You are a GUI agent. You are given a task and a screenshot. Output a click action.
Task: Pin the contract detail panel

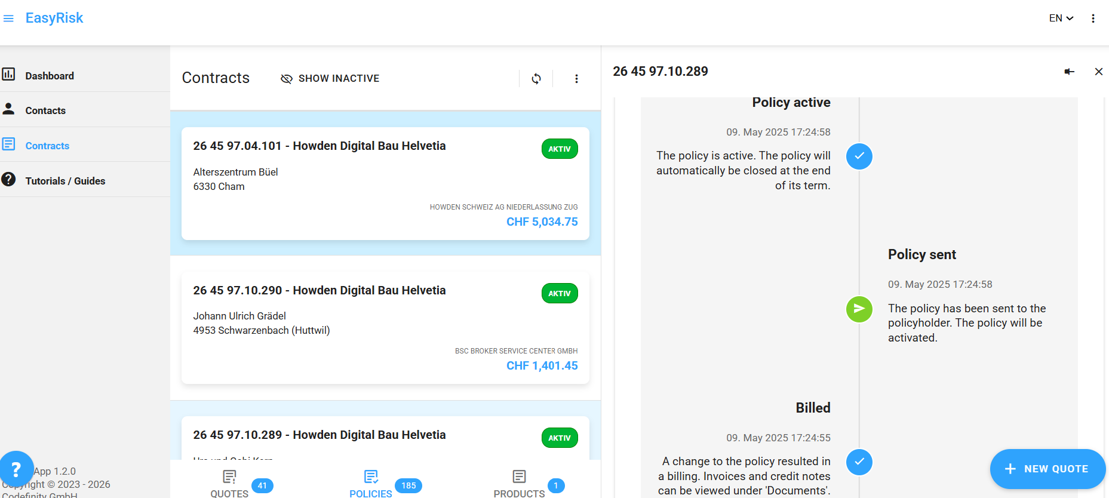pos(1069,72)
